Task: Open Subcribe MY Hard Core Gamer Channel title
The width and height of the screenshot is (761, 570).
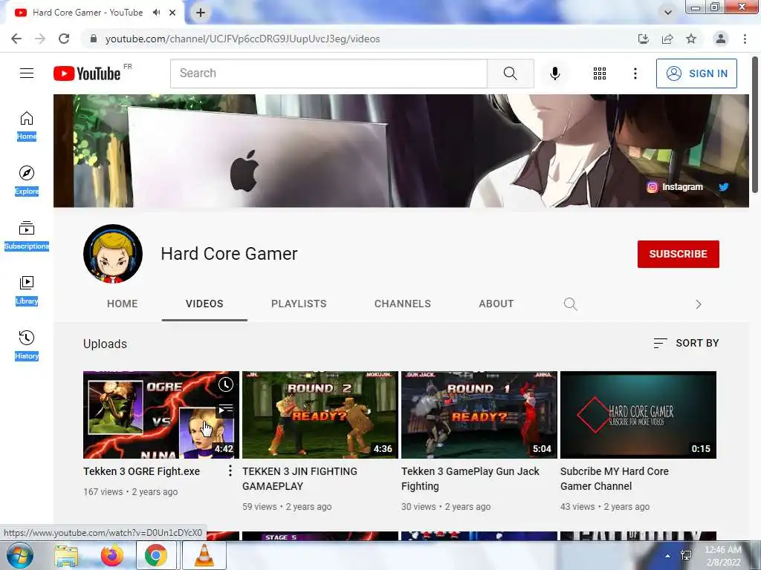Action: pos(615,479)
